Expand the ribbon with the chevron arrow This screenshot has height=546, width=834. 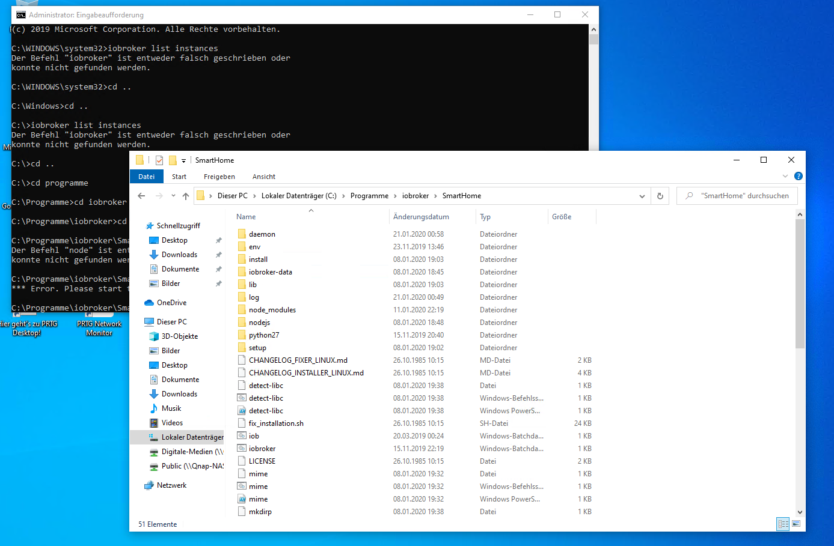[x=785, y=176]
